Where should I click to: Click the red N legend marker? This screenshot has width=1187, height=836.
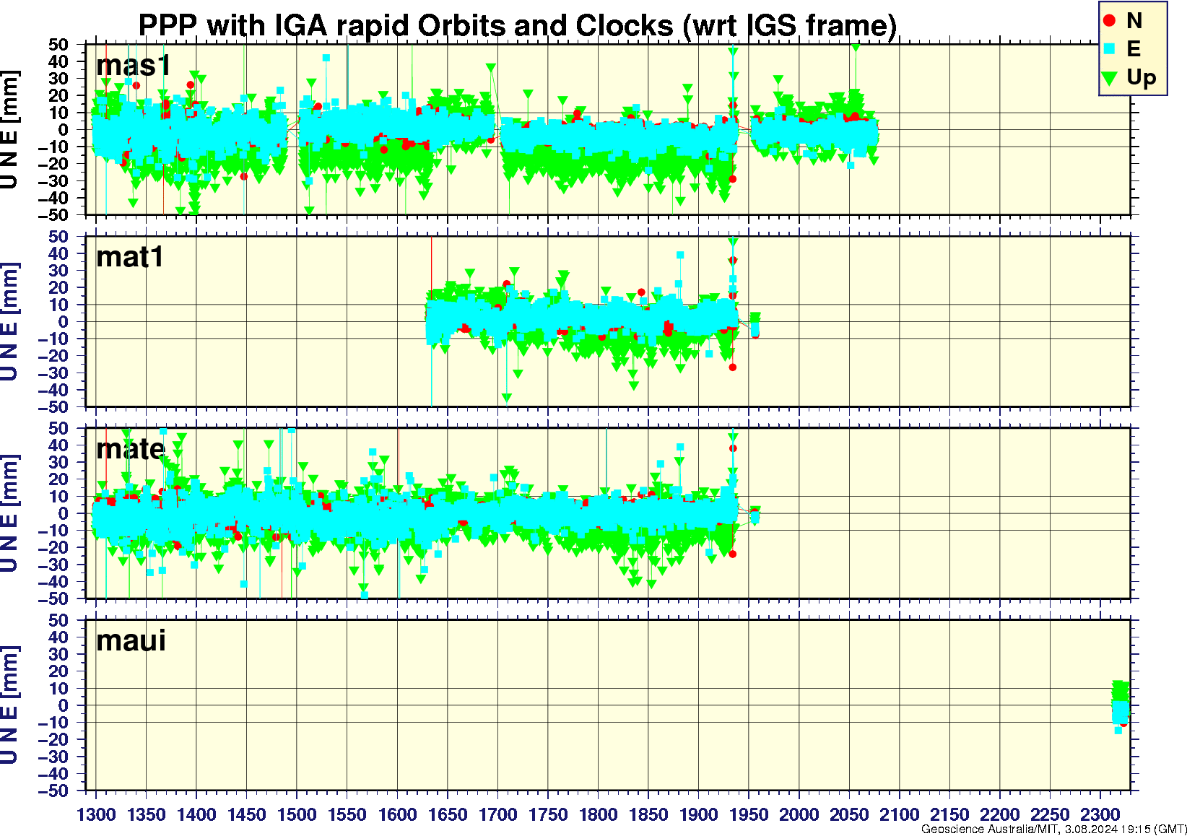[1110, 21]
